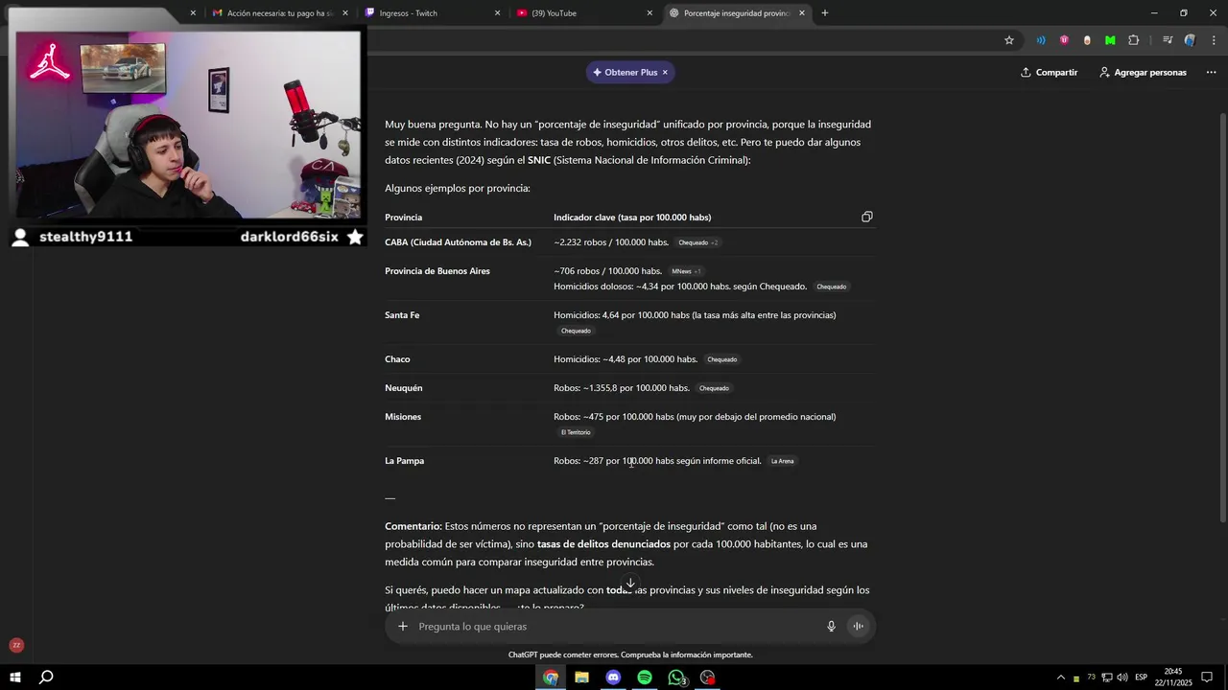This screenshot has width=1228, height=690.
Task: Click Agregar personas button
Action: click(x=1143, y=72)
